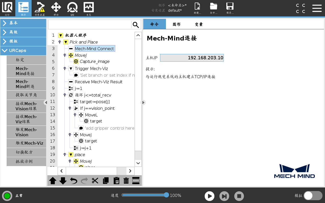Insert 接收Mech-Viz结果 node
Viewport: 325px width, 203px height.
[27, 119]
